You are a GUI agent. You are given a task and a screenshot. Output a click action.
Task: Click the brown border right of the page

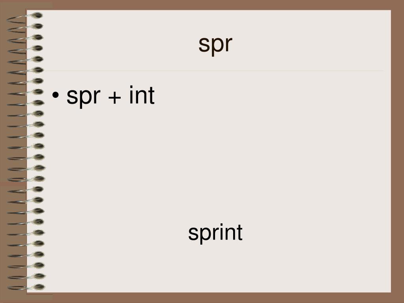tap(397, 151)
